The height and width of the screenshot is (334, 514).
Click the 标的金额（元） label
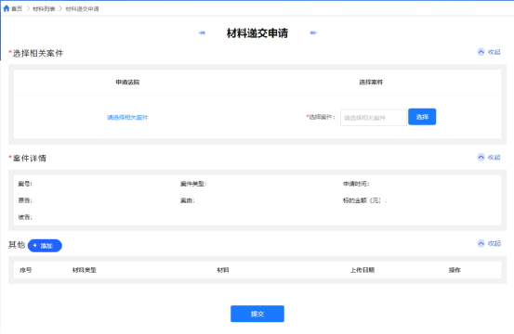click(x=365, y=200)
